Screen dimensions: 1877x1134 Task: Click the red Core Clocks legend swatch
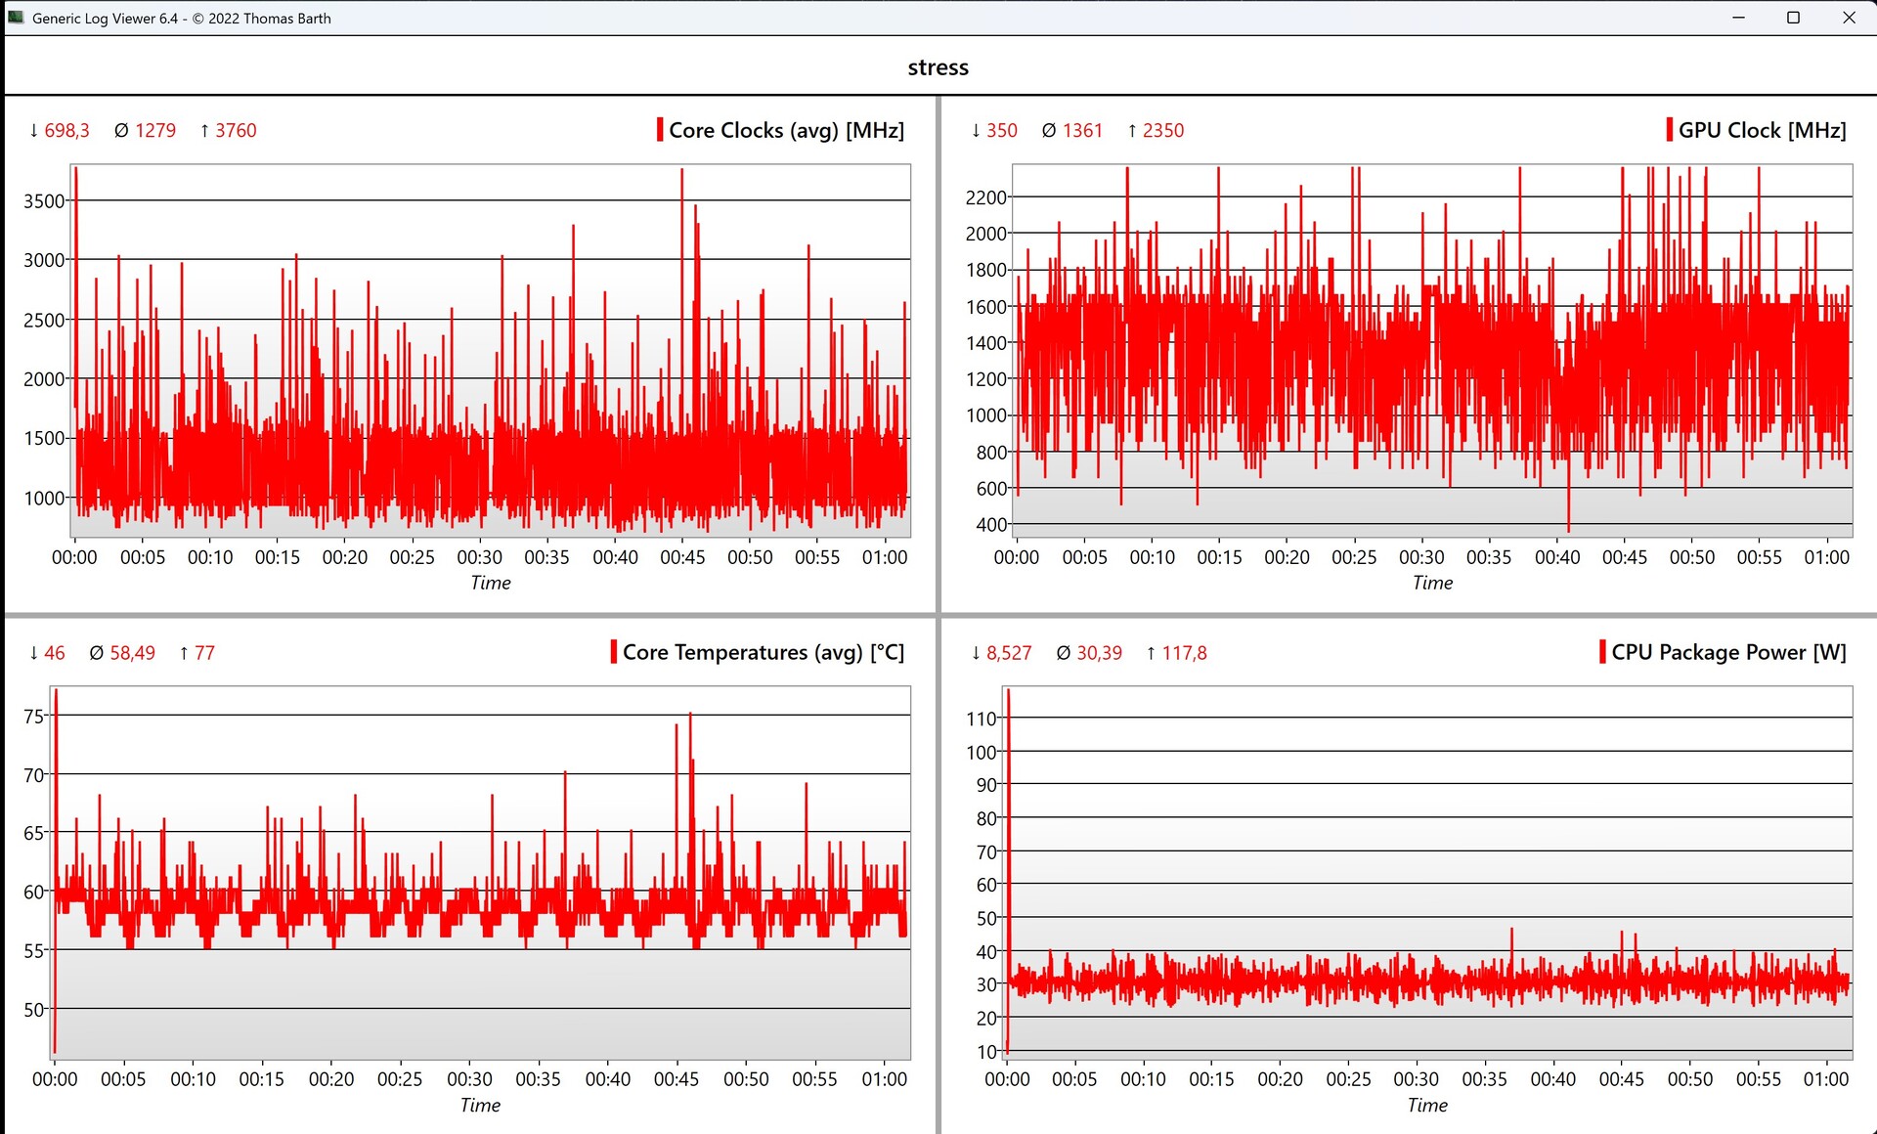click(x=660, y=130)
